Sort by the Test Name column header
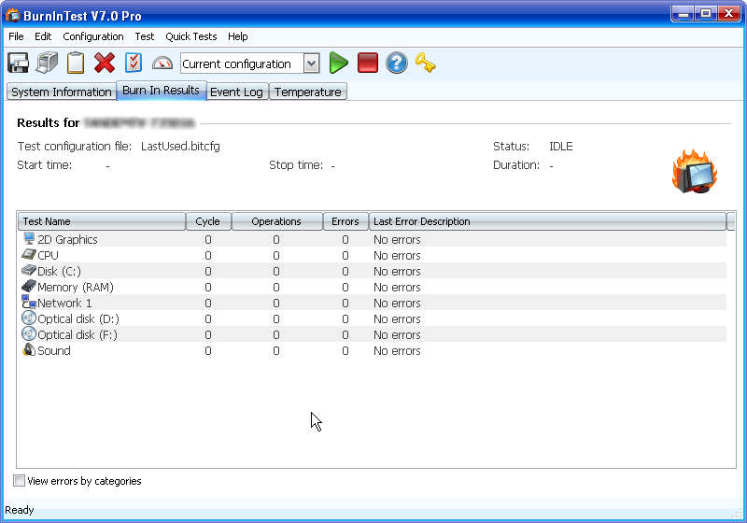This screenshot has width=747, height=523. (x=102, y=221)
